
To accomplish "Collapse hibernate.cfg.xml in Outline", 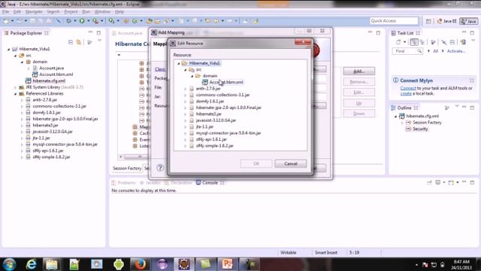I will (x=396, y=117).
